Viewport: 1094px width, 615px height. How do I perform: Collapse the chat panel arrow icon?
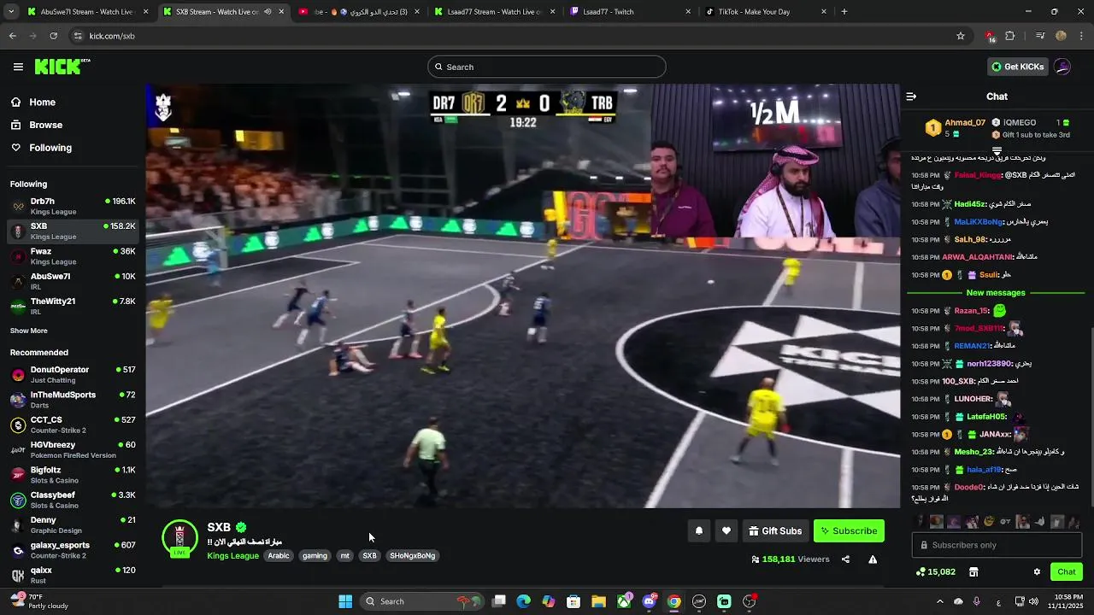[x=911, y=97]
